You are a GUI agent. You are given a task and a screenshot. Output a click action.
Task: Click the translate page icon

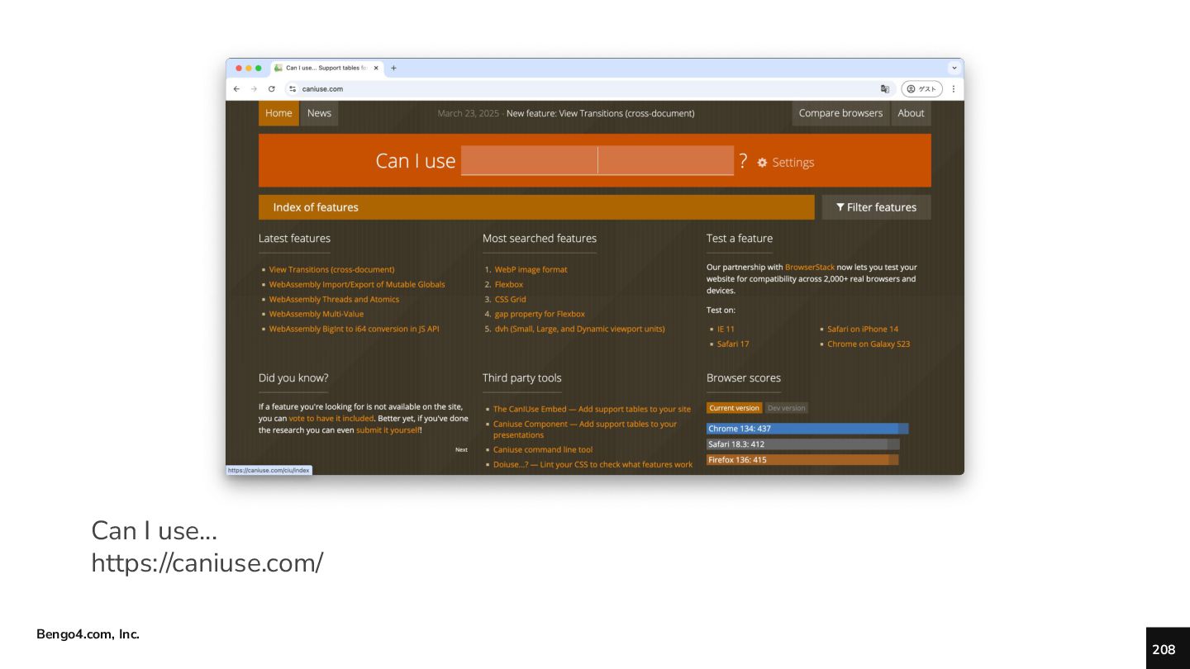[885, 88]
